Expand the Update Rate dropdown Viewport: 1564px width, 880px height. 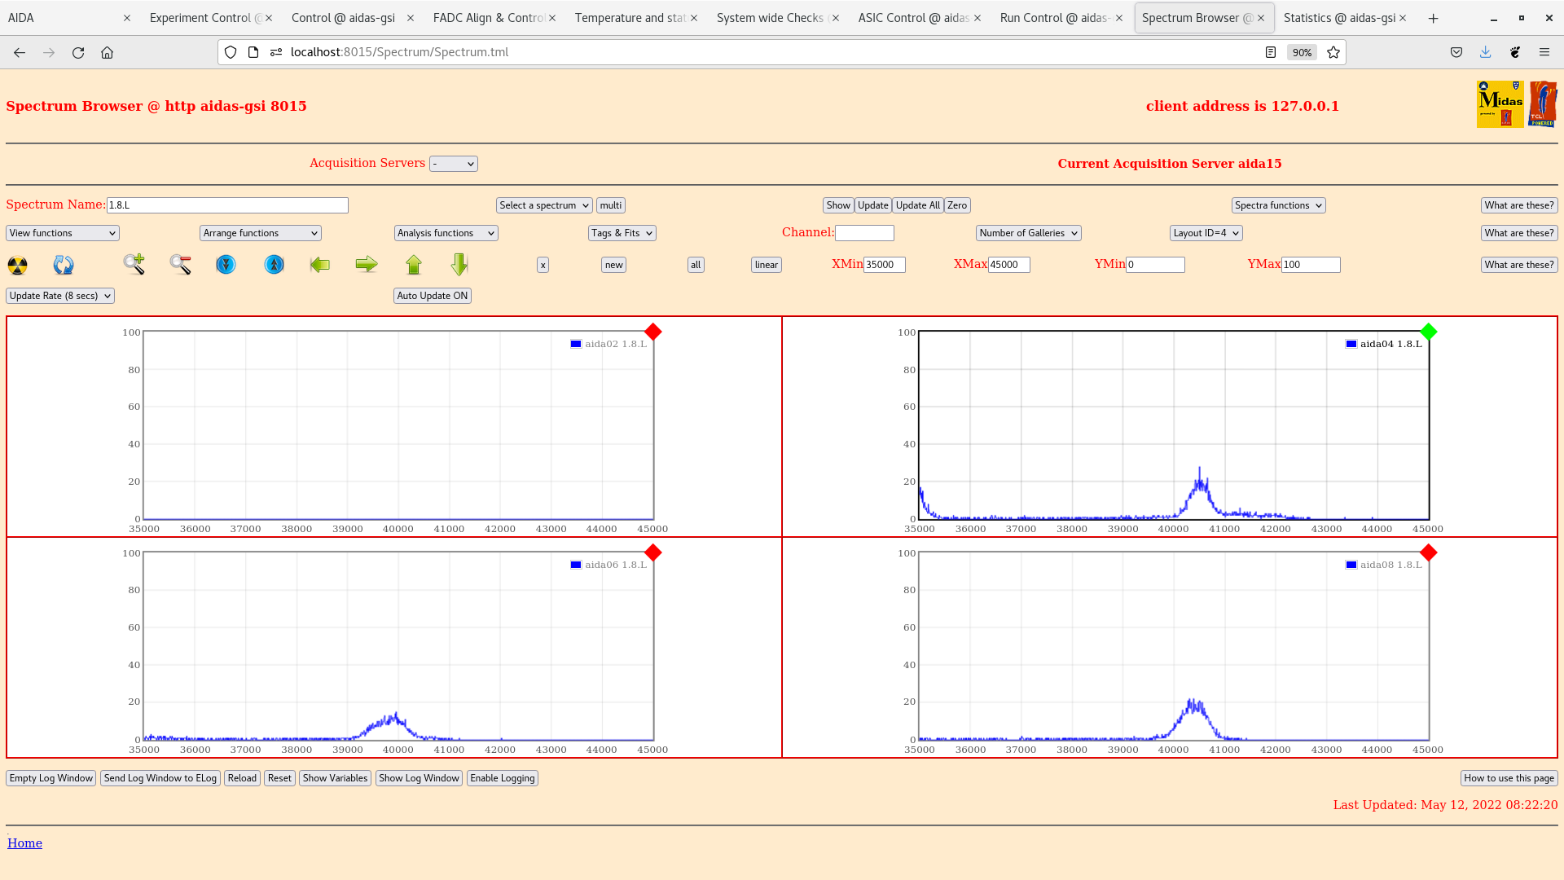[x=60, y=296]
